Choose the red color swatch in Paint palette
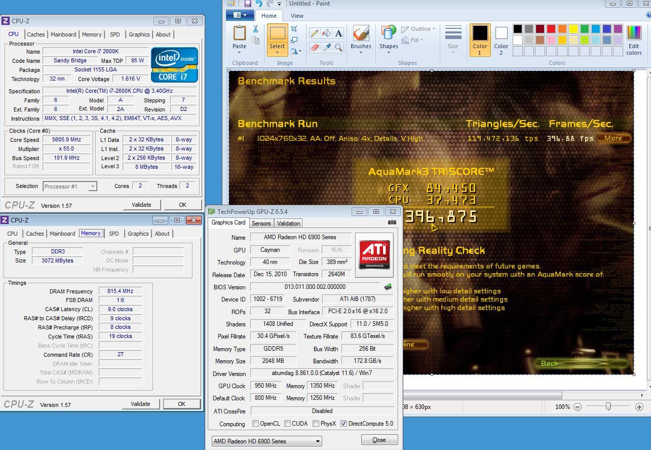This screenshot has width=651, height=450. (x=551, y=29)
